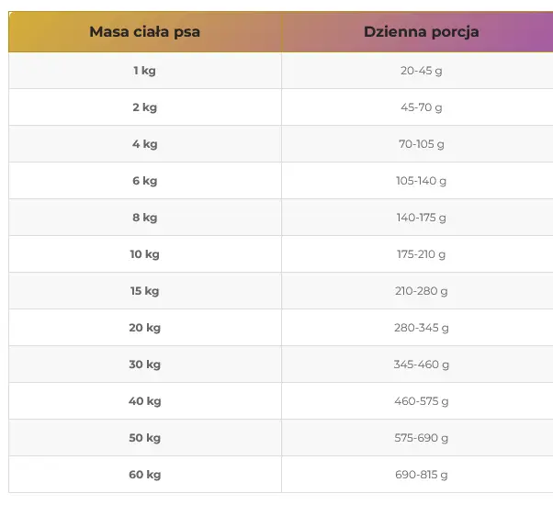
Task: Click the 'Dzienna porcja' column header
Action: [421, 32]
